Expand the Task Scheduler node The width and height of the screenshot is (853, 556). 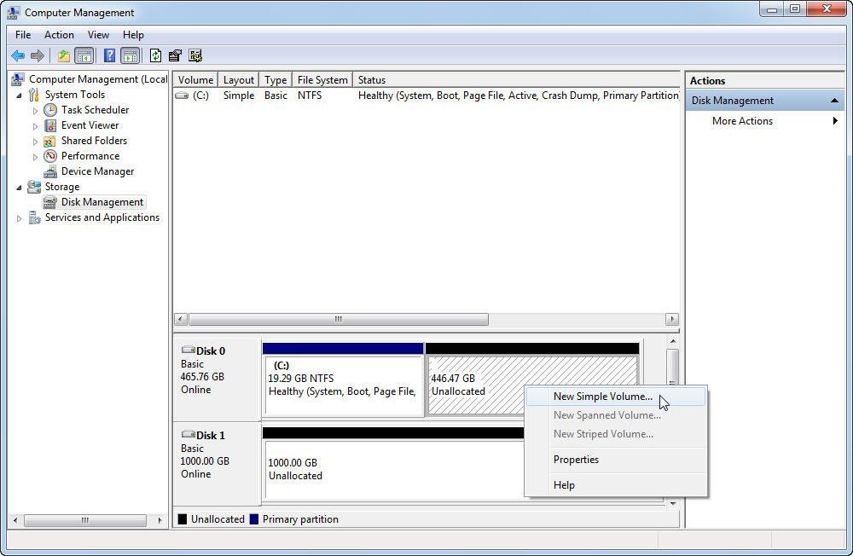35,111
